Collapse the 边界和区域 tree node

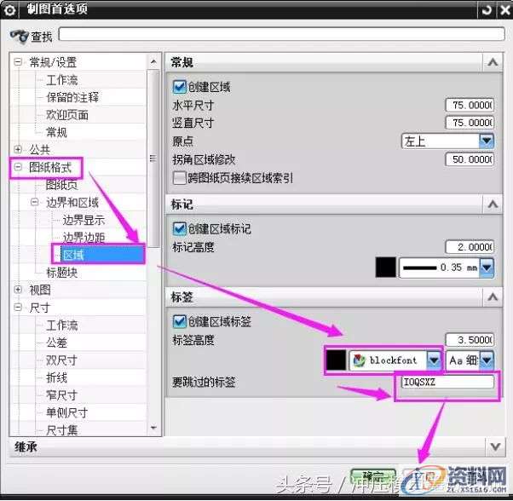(x=34, y=202)
